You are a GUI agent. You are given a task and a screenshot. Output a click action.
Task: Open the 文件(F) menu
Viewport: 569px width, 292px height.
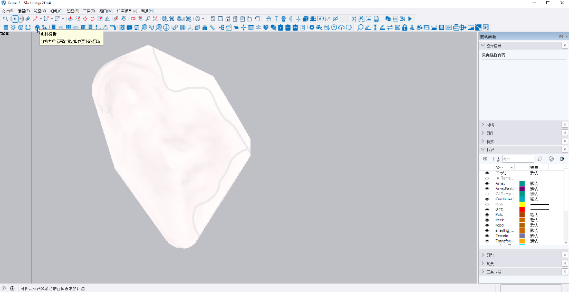[x=8, y=11]
